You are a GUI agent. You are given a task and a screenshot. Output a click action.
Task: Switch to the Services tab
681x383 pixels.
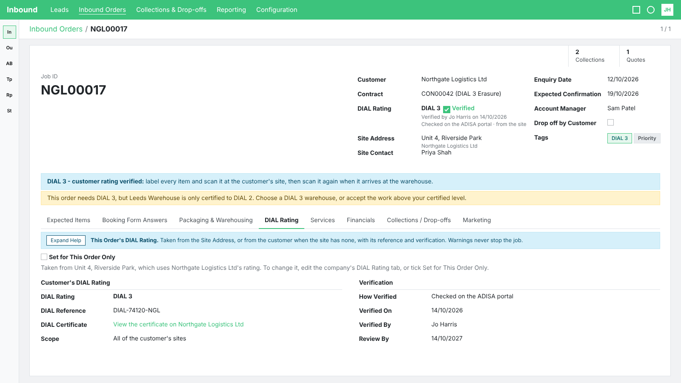coord(323,220)
